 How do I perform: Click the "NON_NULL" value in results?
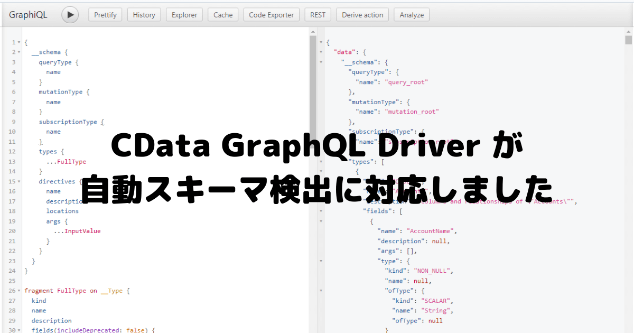coord(433,271)
